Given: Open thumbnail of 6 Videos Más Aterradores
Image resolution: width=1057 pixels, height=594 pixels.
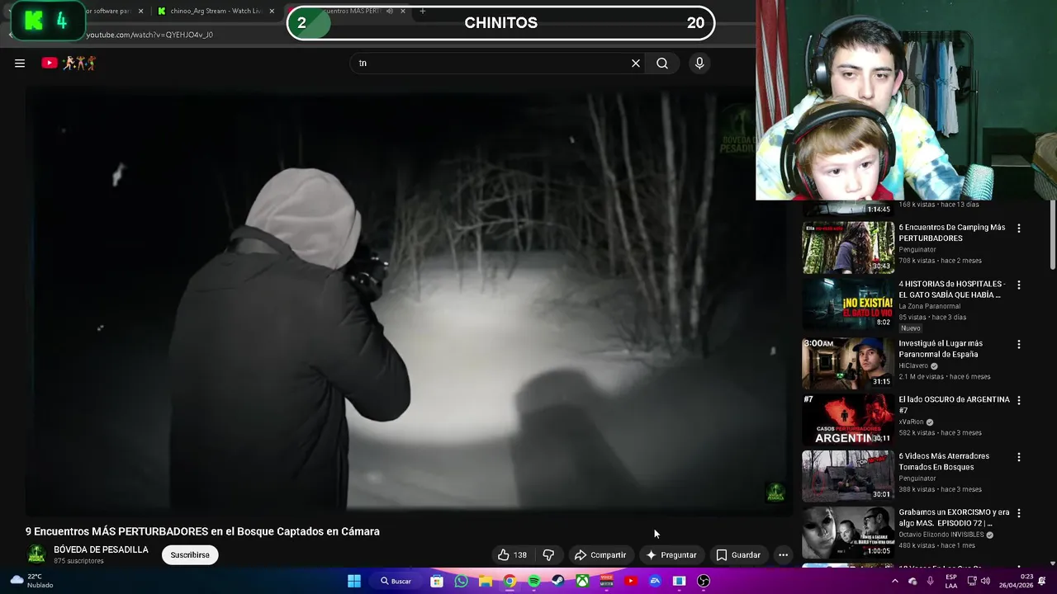Looking at the screenshot, I should pos(848,475).
